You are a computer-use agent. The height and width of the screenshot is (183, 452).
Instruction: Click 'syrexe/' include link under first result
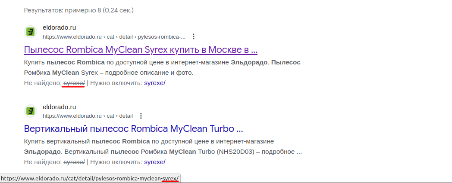pyautogui.click(x=154, y=83)
